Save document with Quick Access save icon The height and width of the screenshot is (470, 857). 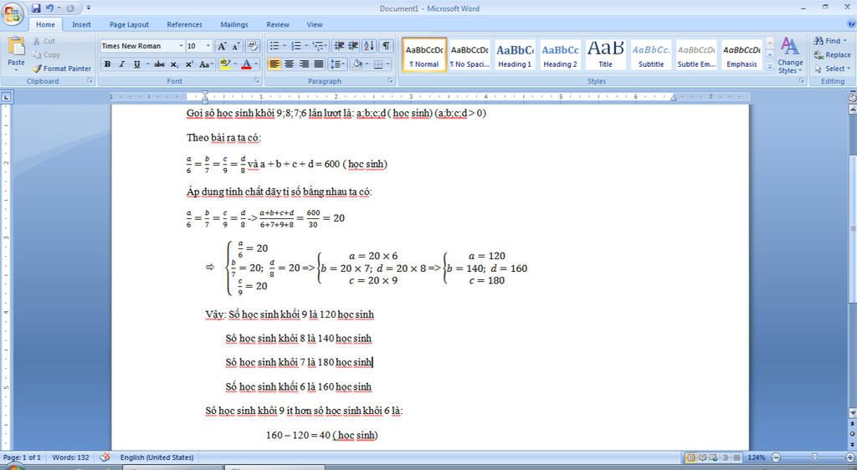(36, 8)
